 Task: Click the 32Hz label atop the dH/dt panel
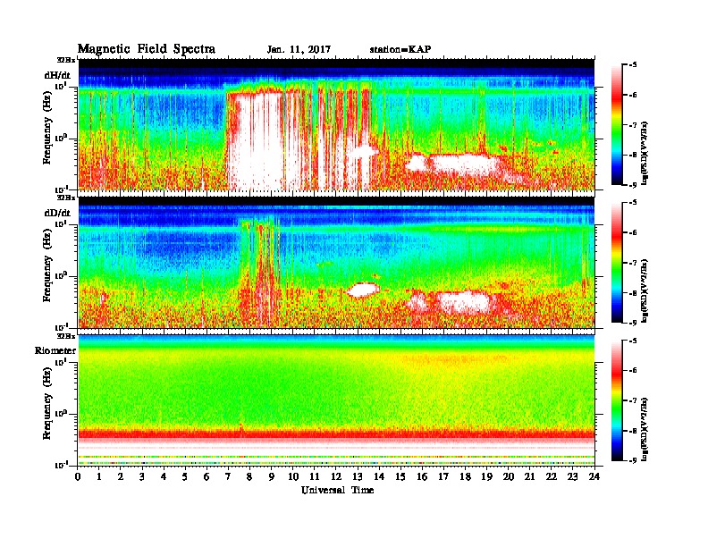(x=66, y=60)
